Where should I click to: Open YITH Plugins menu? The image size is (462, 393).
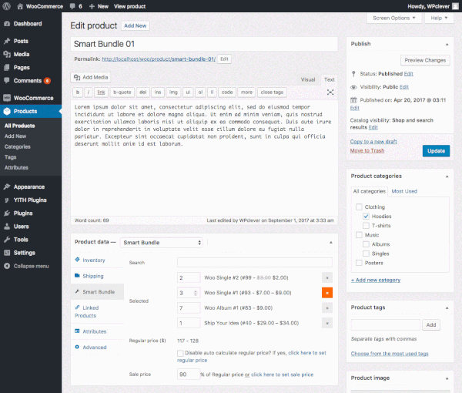pyautogui.click(x=31, y=200)
